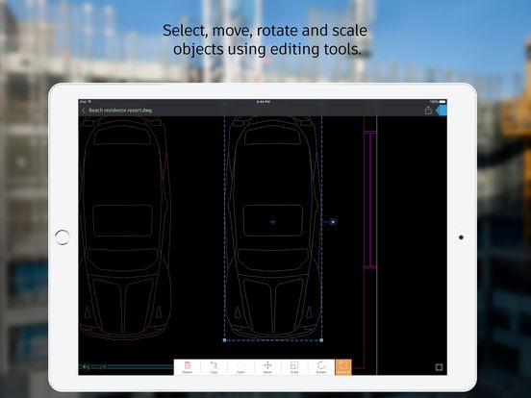Select the unselected car on the left
531x398 pixels.
[x=125, y=228]
